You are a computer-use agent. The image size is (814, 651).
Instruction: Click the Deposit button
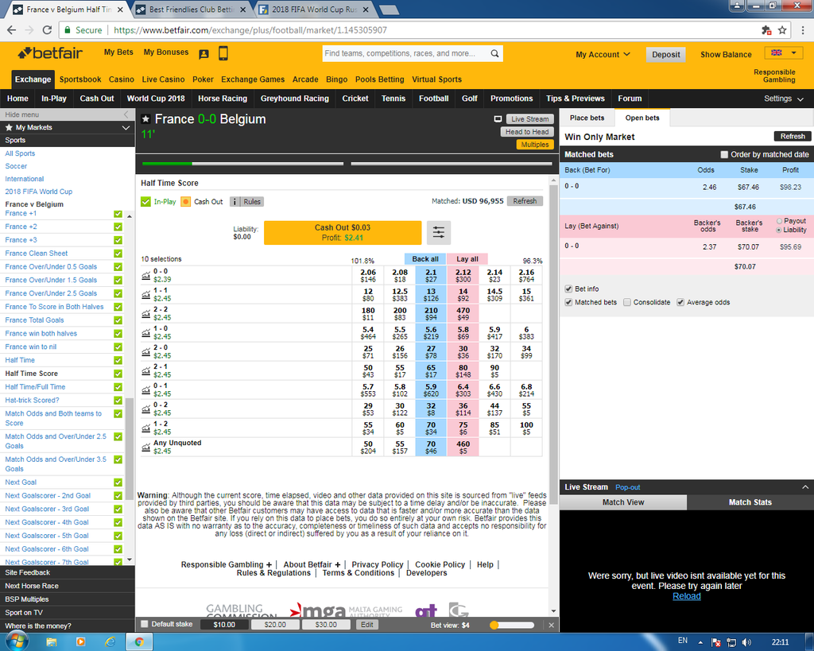[x=665, y=55]
